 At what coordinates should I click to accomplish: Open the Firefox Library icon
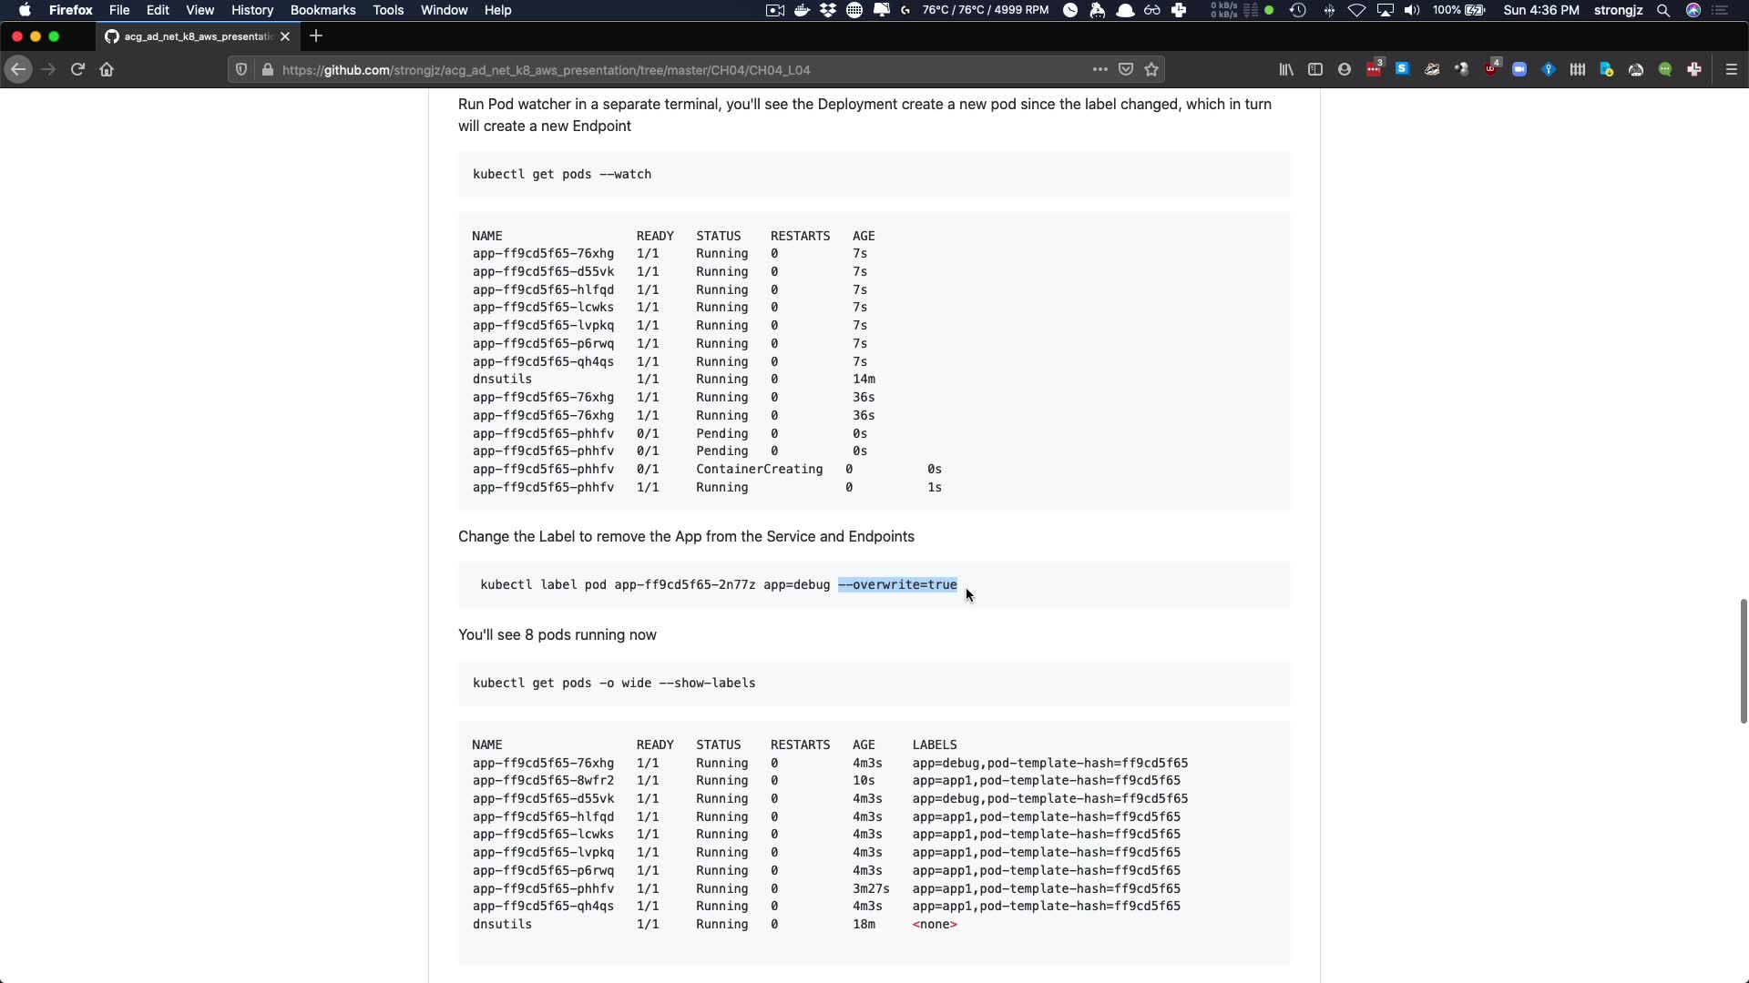click(1285, 69)
